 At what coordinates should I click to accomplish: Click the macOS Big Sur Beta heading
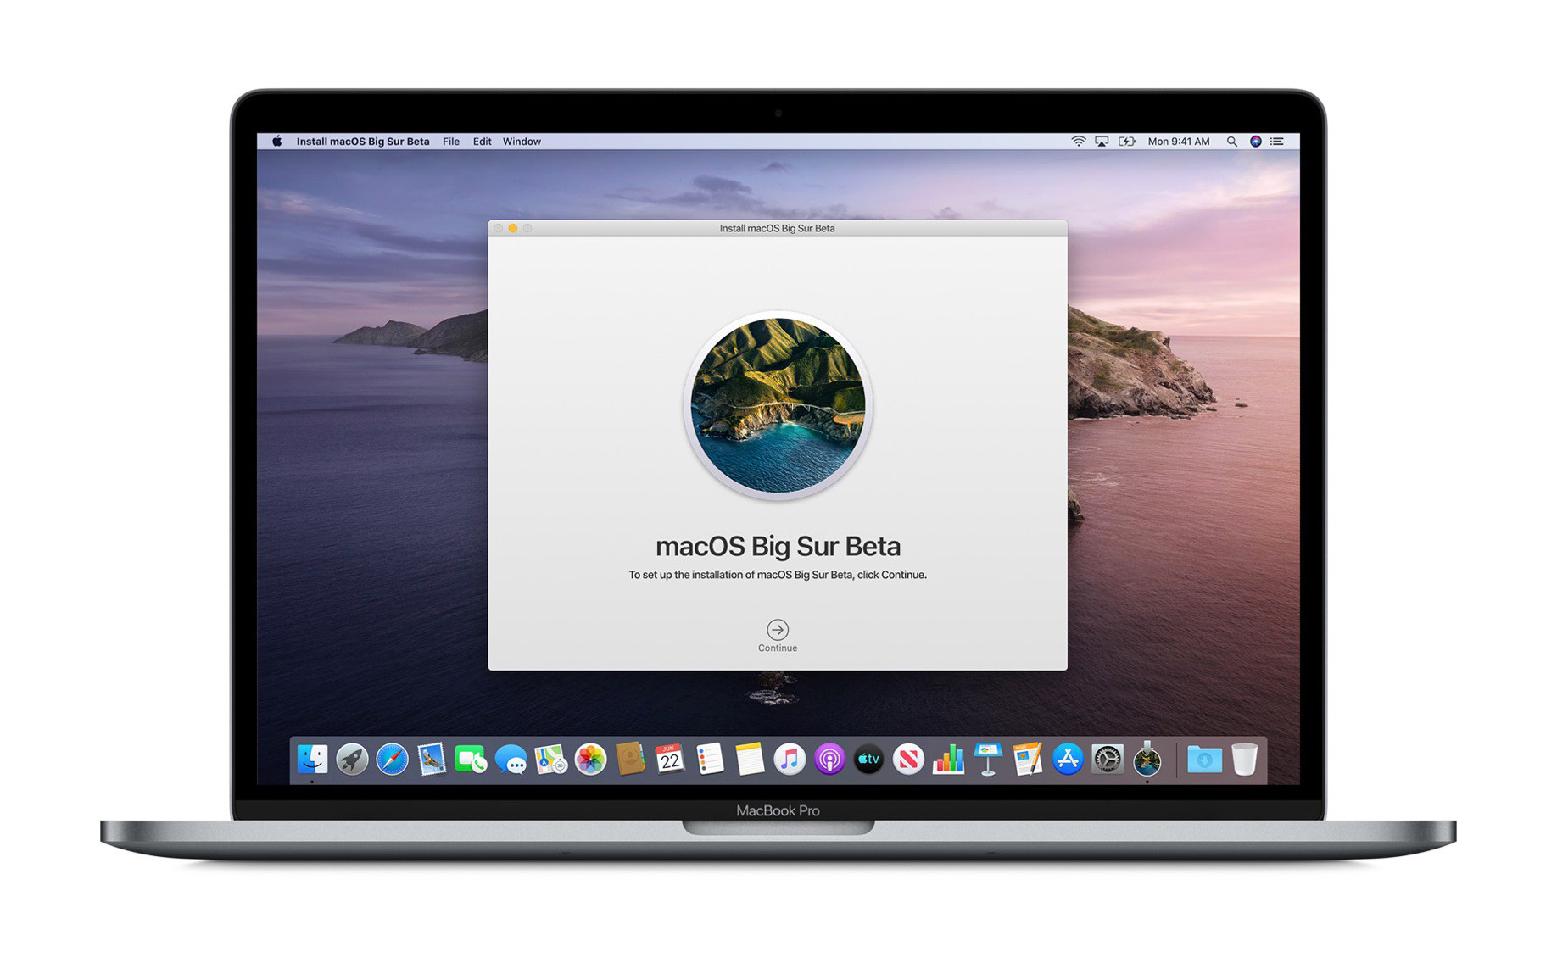tap(778, 546)
